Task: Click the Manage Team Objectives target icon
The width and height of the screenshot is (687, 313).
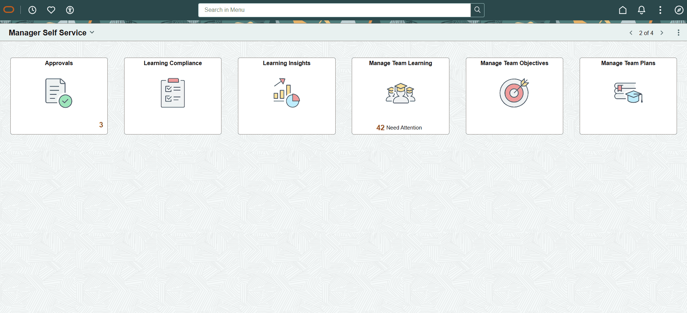Action: pos(514,93)
